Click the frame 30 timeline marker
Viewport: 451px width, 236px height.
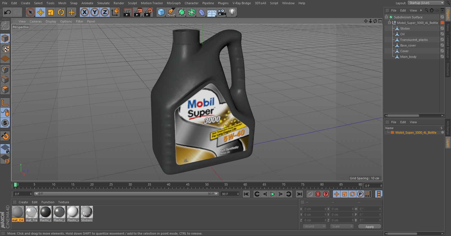click(130, 185)
